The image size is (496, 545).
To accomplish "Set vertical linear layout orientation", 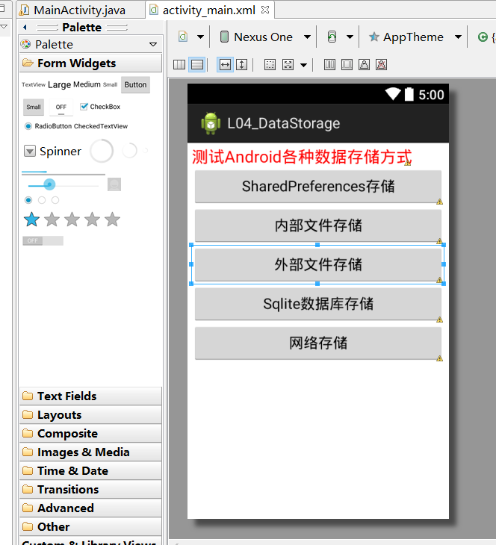I will pyautogui.click(x=197, y=65).
